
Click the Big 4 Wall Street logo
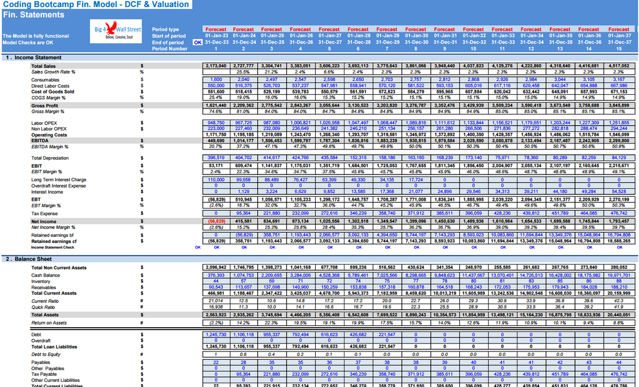point(115,31)
